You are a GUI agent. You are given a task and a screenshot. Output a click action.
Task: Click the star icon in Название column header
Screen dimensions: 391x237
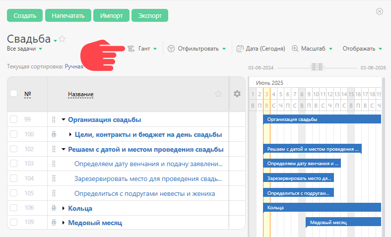point(218,94)
